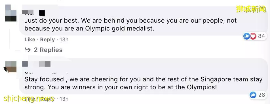Click the curved reply arrow icon before 2 Replies
This screenshot has height=104, width=270.
[x=28, y=50]
